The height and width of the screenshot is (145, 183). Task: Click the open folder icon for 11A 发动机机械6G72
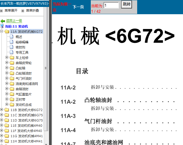point(7,31)
